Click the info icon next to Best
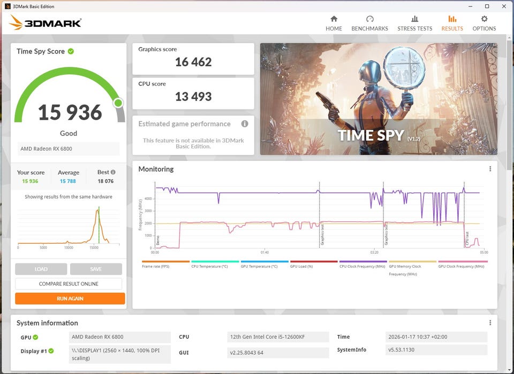The image size is (514, 374). (113, 172)
